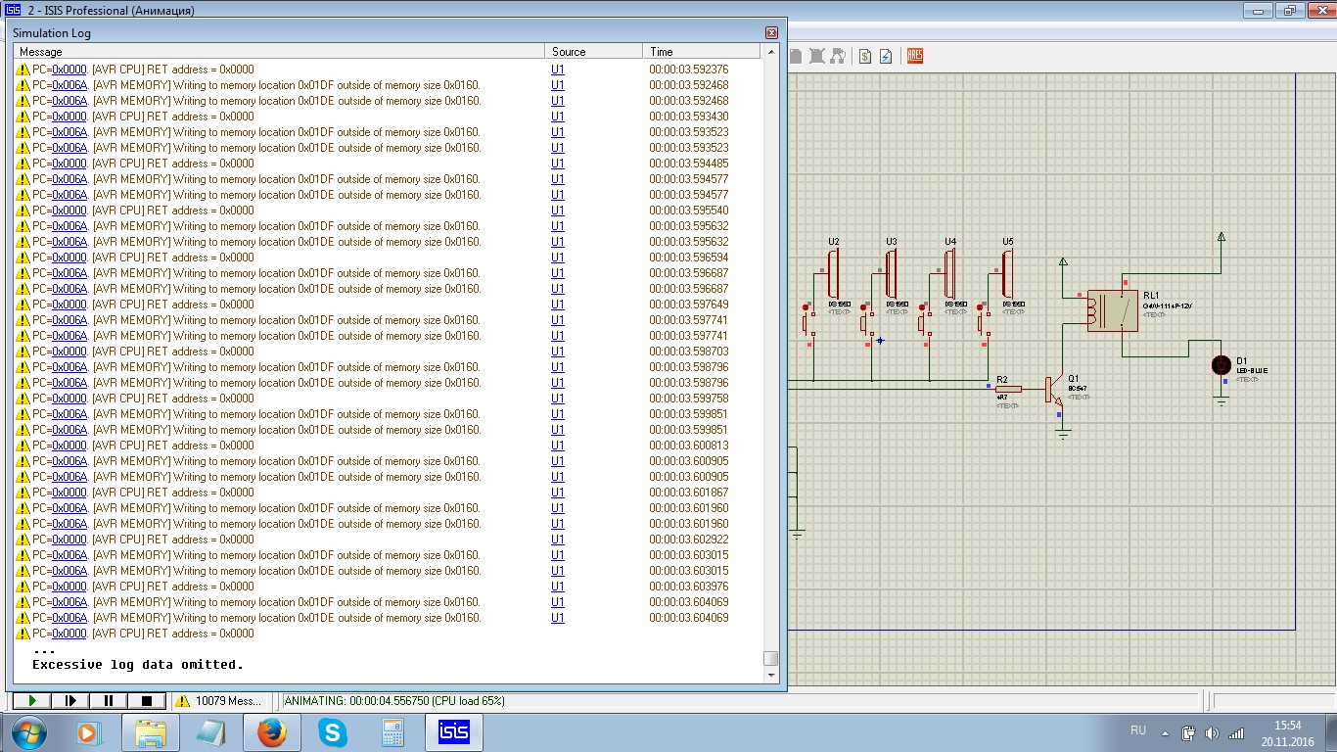Select the U2 sensor component
Image resolution: width=1337 pixels, height=752 pixels.
[x=831, y=273]
